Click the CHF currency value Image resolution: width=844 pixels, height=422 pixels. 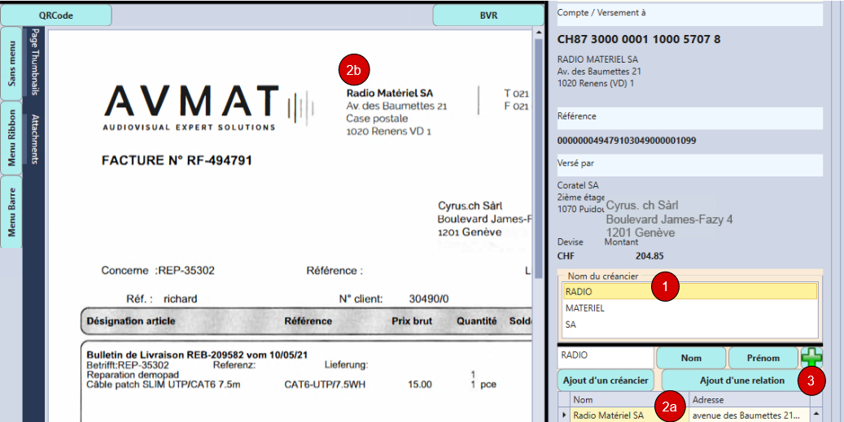pos(565,256)
